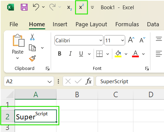
Task: Toggle Underline formatting
Action: [x=81, y=54]
